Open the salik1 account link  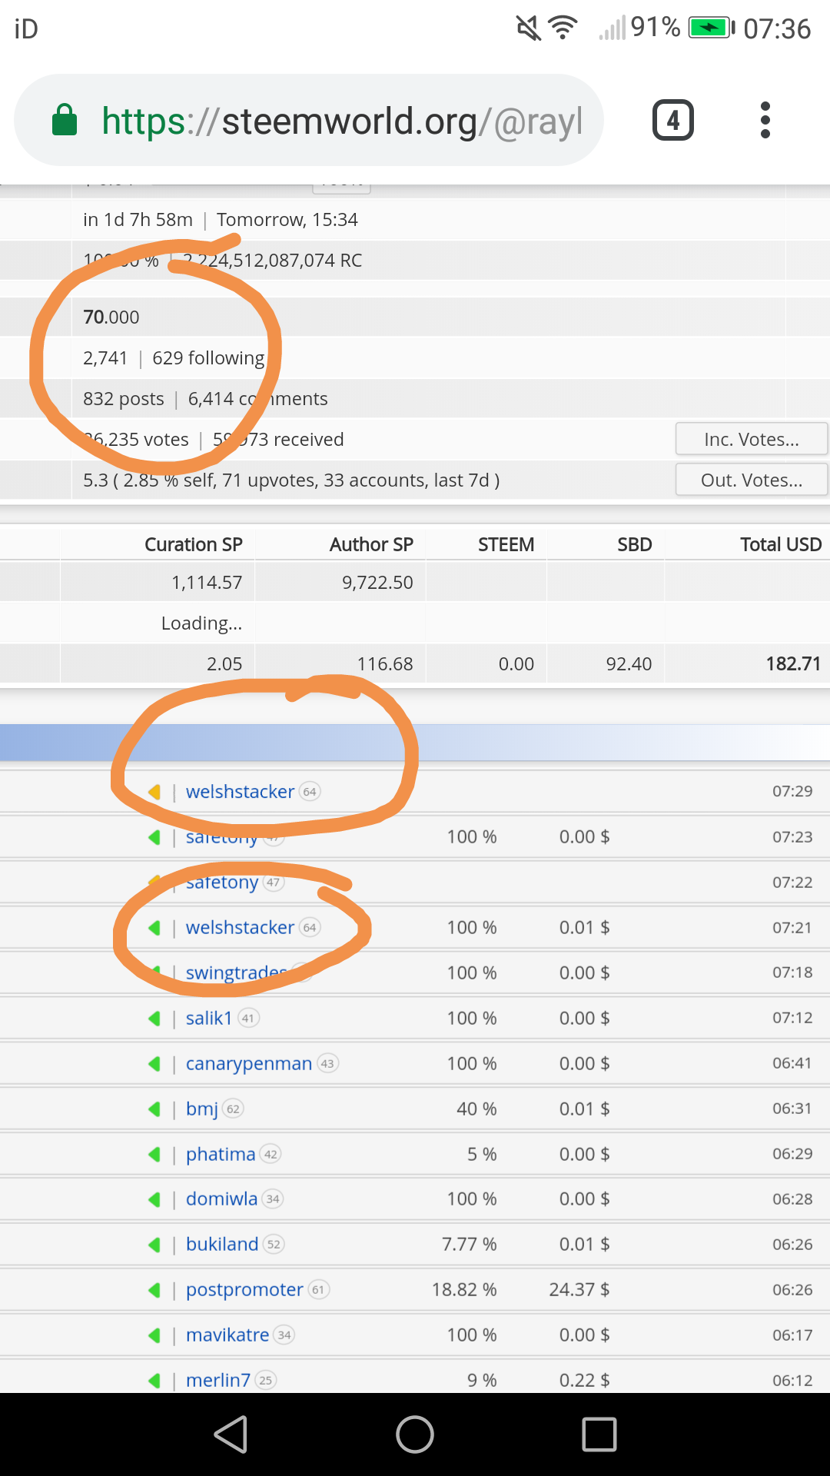[209, 1018]
